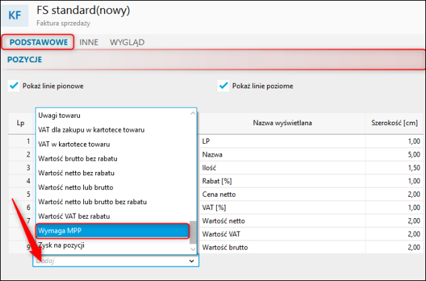This screenshot has height=281, width=426.
Task: Select the Cena netto name cell
Action: tap(282, 194)
